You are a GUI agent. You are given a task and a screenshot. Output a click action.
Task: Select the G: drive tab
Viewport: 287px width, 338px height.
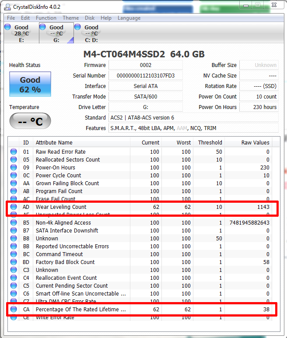click(56, 33)
